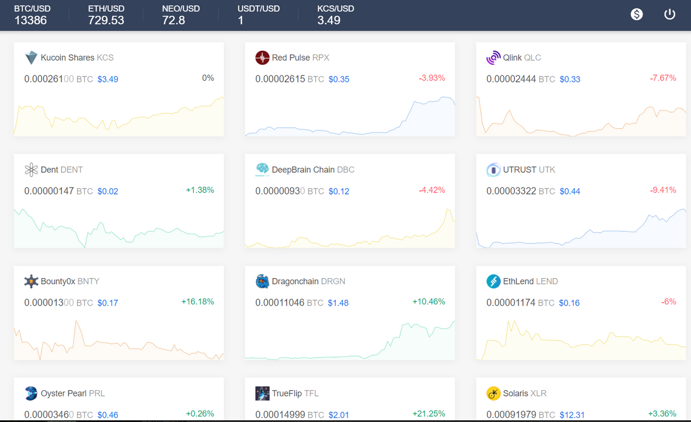Select the BTC/USD ticker in header
Viewport: 691px width, 422px height.
click(x=32, y=15)
